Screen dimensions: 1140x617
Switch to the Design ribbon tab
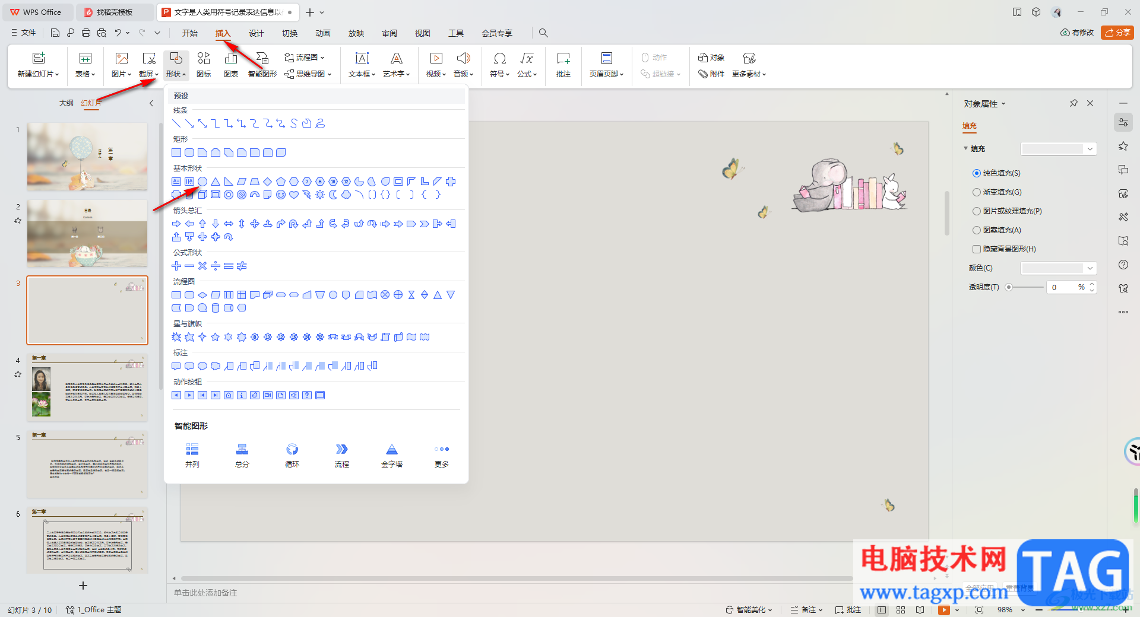[x=256, y=33]
